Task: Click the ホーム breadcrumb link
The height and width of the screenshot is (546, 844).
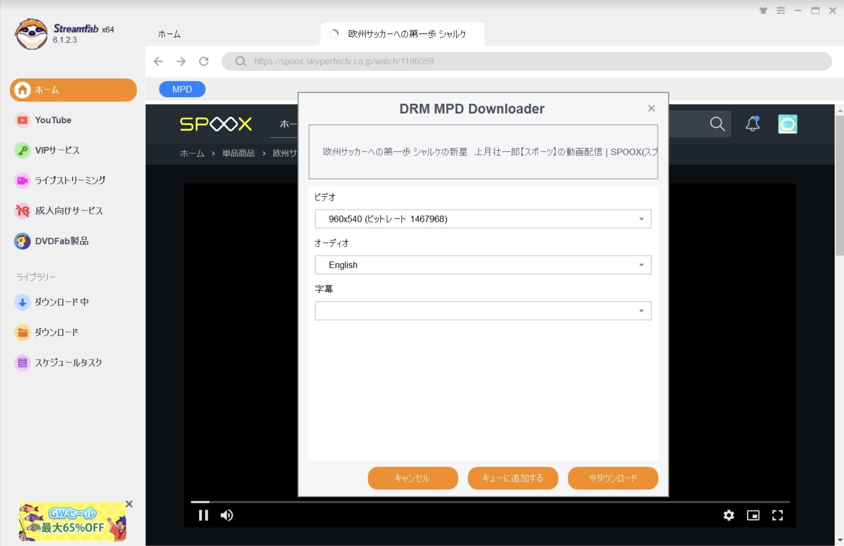Action: click(192, 153)
